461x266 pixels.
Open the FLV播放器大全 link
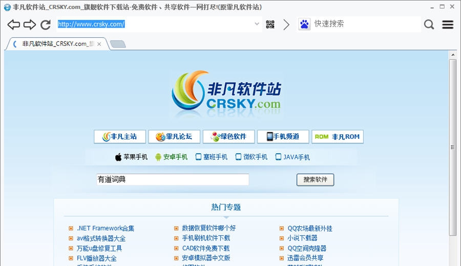click(96, 258)
